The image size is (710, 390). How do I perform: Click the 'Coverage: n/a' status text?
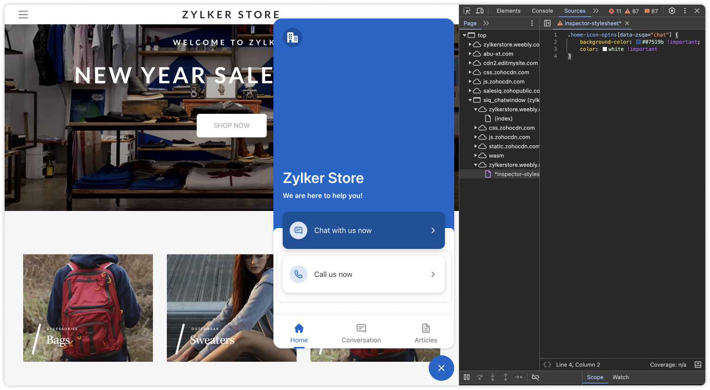668,365
